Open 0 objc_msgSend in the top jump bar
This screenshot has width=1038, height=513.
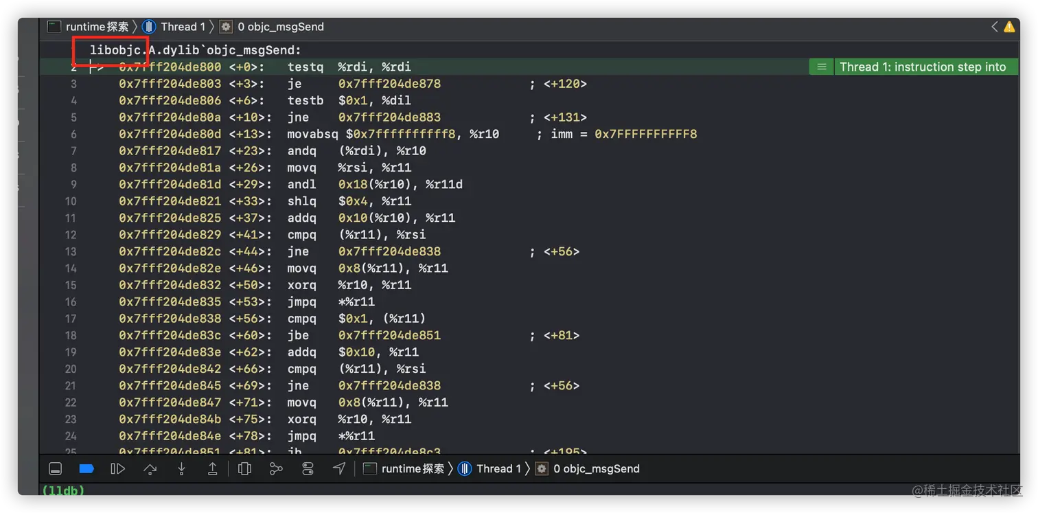[x=272, y=27]
